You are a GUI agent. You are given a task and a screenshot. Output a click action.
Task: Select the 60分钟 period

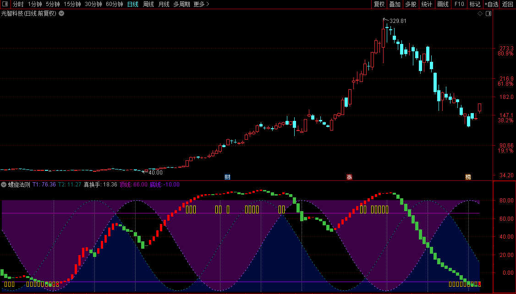coord(115,4)
